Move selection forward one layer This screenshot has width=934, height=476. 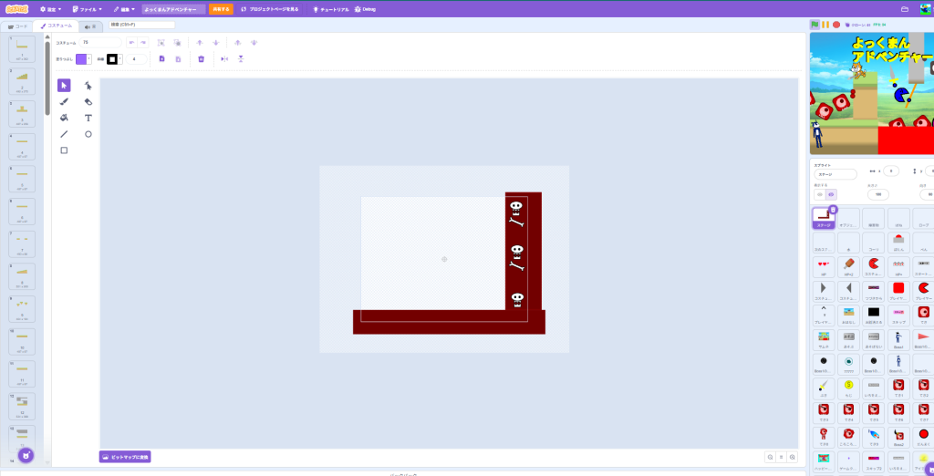pyautogui.click(x=200, y=42)
